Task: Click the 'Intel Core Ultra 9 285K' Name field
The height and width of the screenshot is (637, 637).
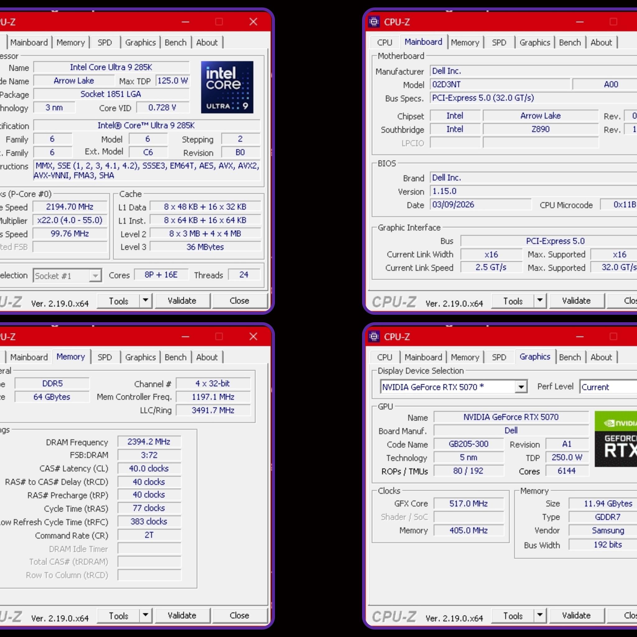Action: pyautogui.click(x=111, y=67)
